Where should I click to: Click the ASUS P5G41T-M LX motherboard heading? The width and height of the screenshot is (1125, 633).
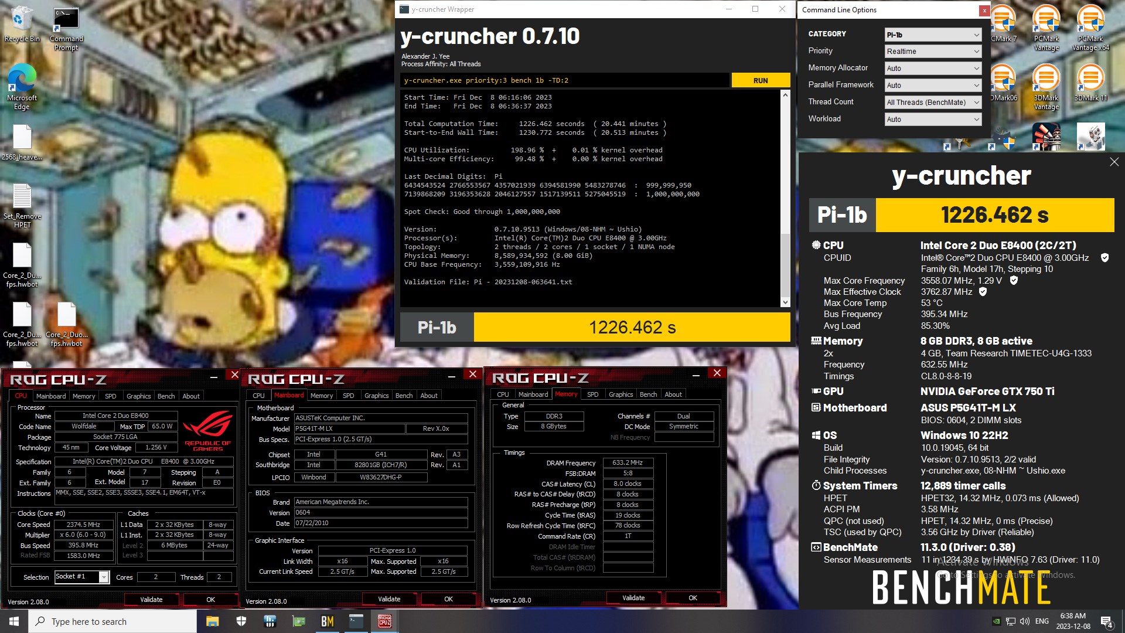[968, 408]
